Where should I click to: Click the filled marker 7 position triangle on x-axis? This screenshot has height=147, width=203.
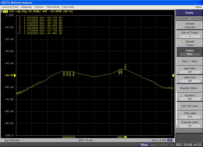pos(125,137)
